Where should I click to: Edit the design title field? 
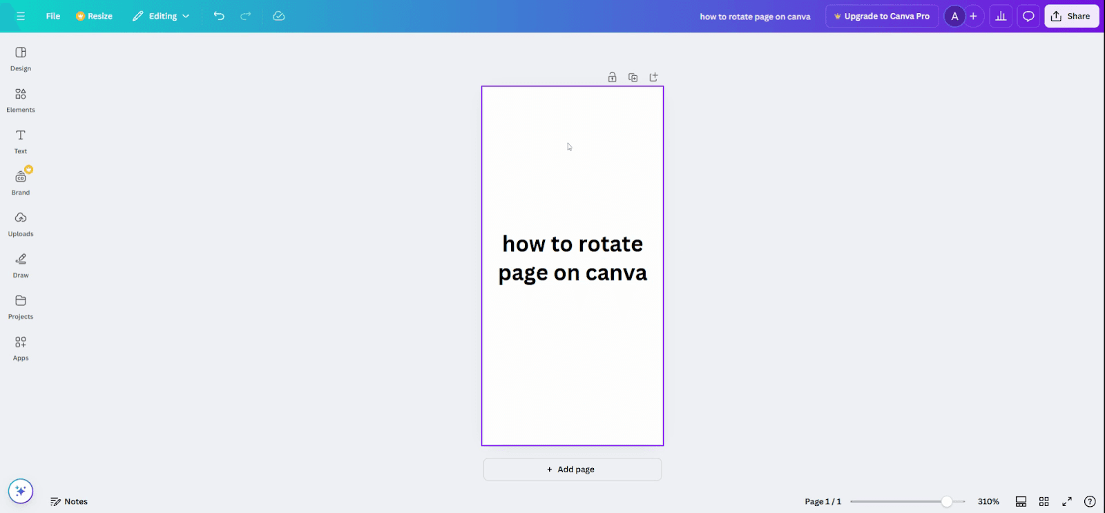click(755, 17)
